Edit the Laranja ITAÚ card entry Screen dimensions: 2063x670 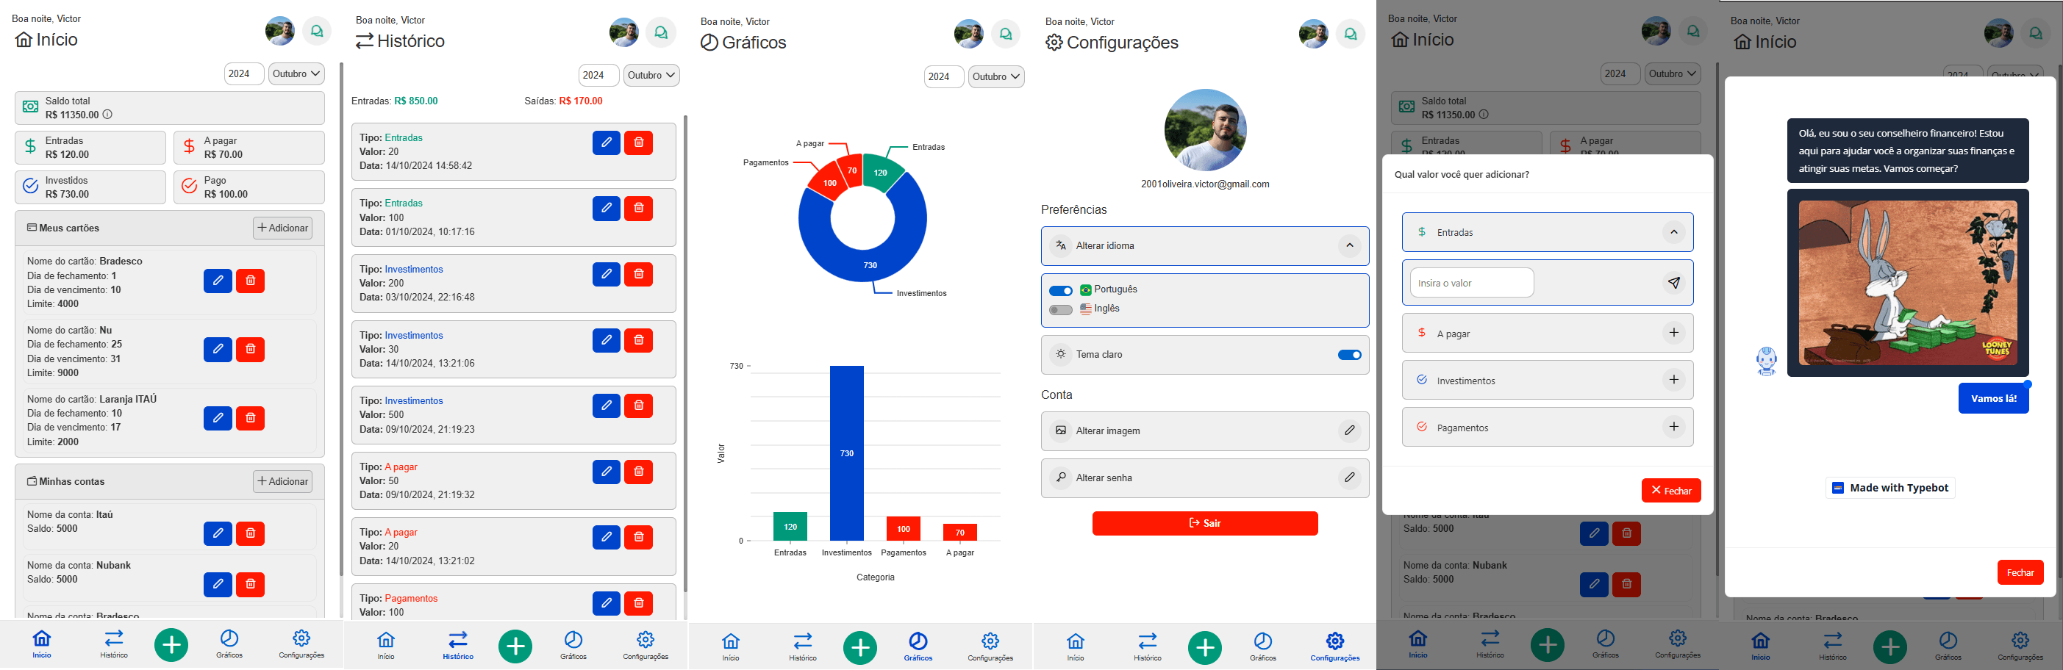pyautogui.click(x=218, y=419)
